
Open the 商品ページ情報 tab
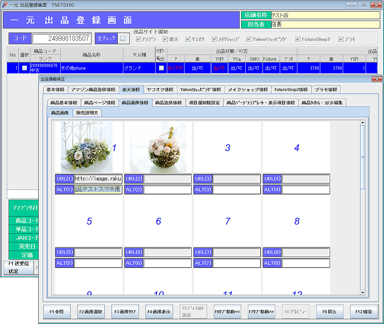pos(100,103)
